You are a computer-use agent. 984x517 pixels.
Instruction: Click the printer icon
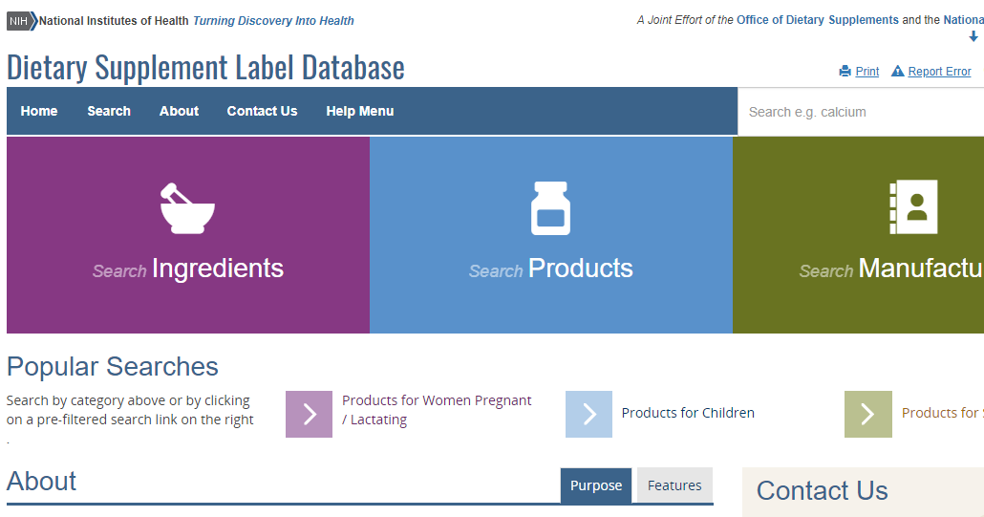click(845, 71)
